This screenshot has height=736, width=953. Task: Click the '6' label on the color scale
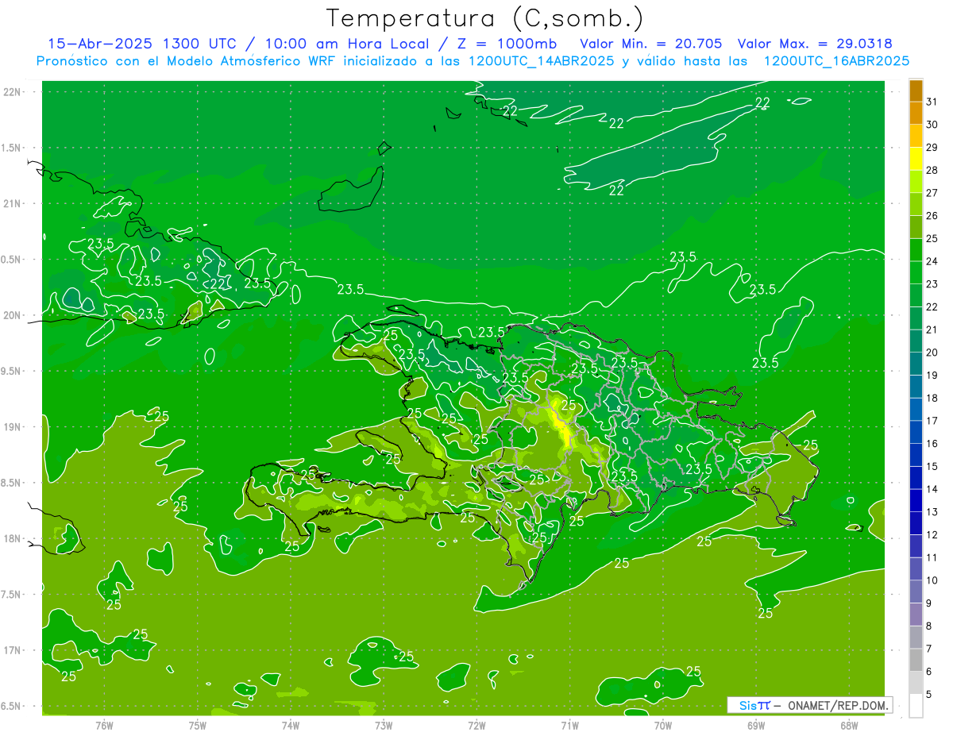pos(929,671)
